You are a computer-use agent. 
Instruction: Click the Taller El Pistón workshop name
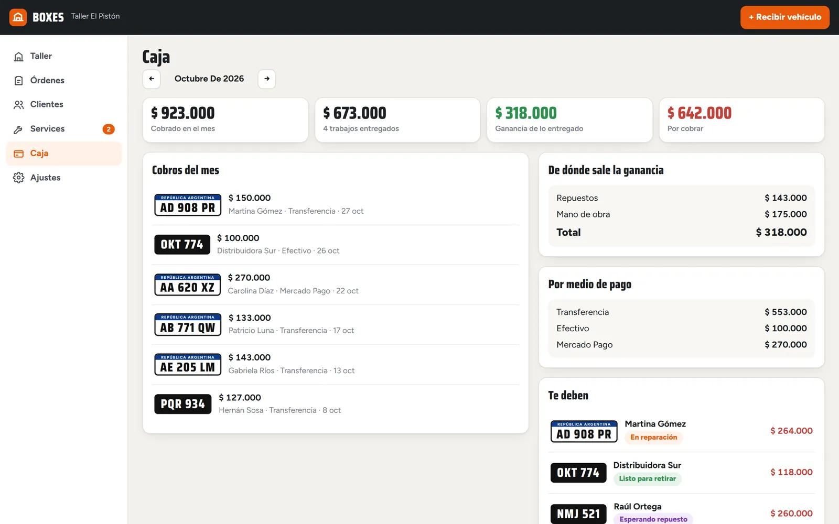pos(95,16)
